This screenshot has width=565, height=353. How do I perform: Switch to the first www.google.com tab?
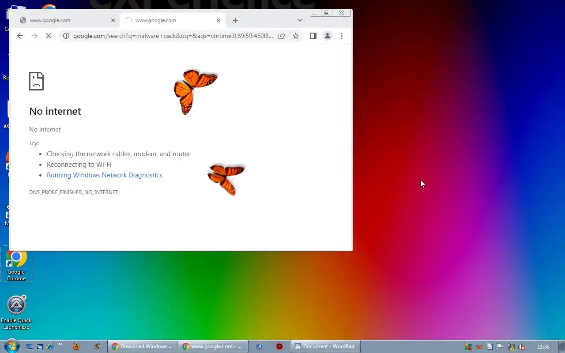tap(66, 20)
